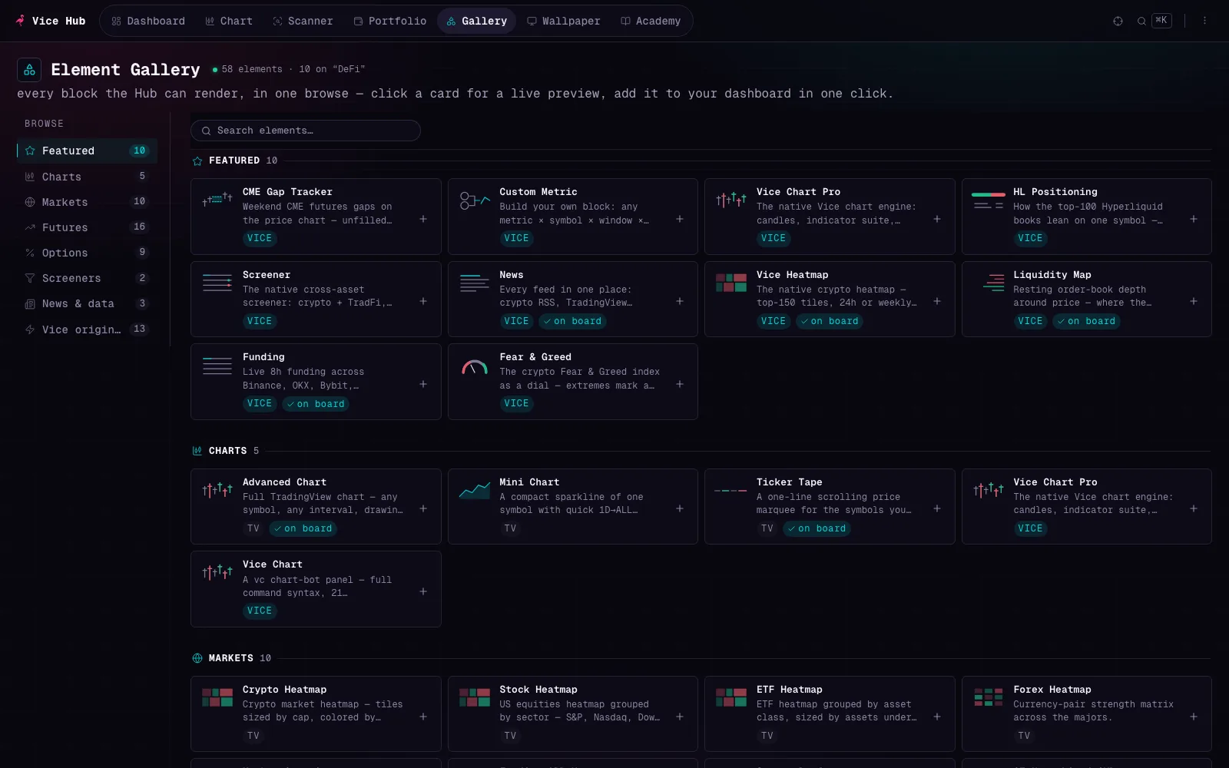Select Futures category in sidebar
Image resolution: width=1229 pixels, height=768 pixels.
pos(87,227)
